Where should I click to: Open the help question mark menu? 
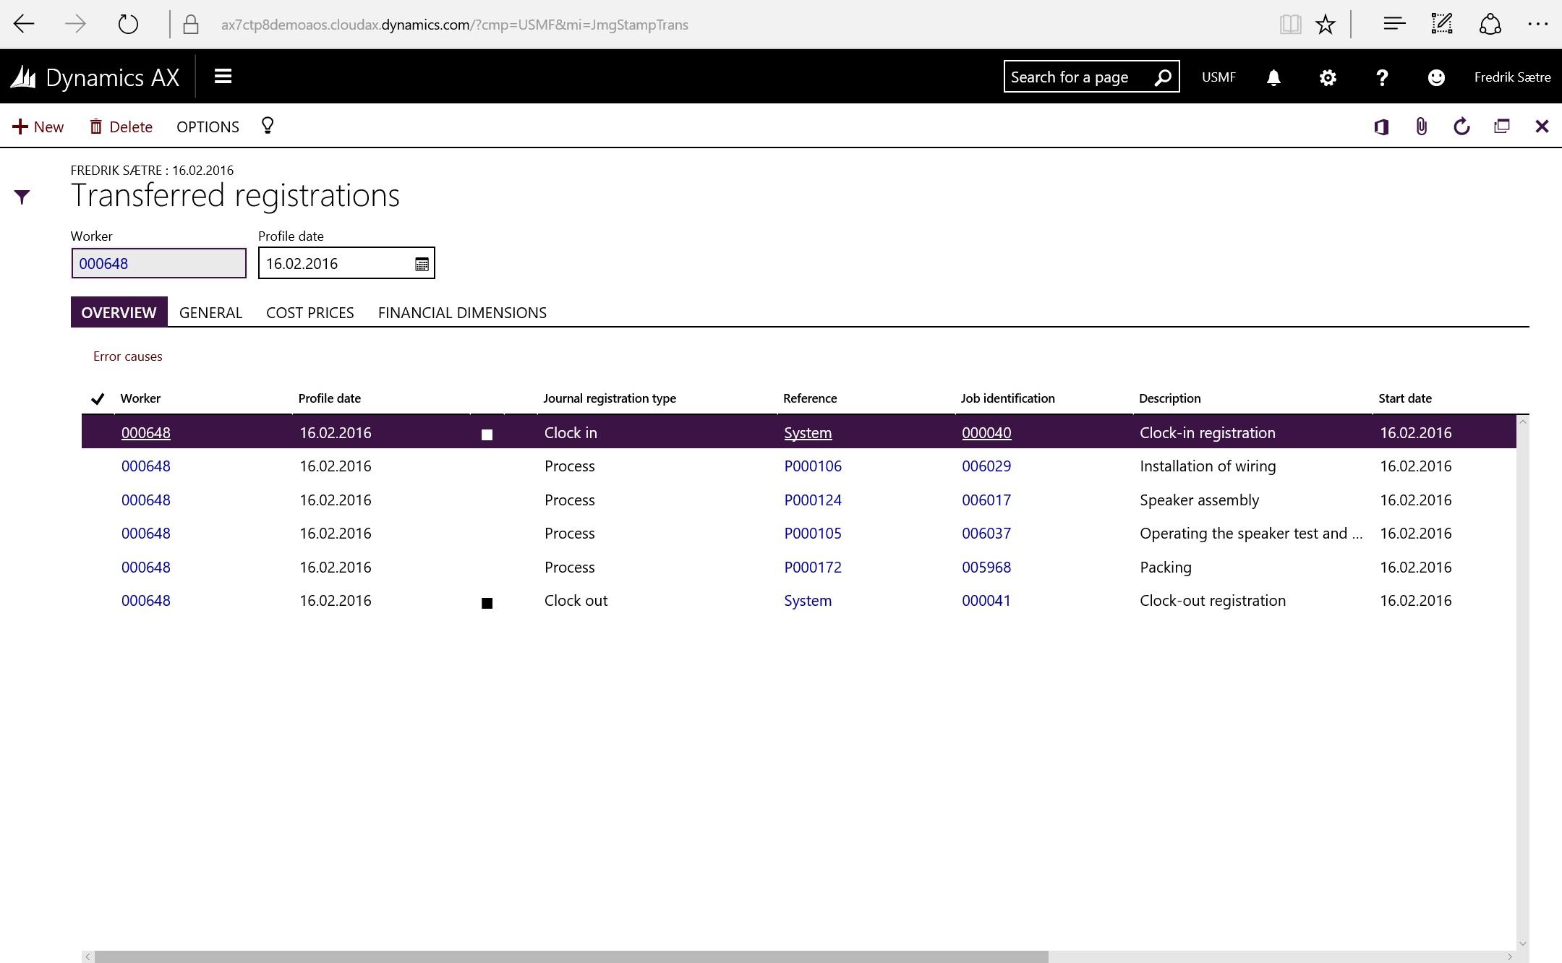click(1382, 77)
